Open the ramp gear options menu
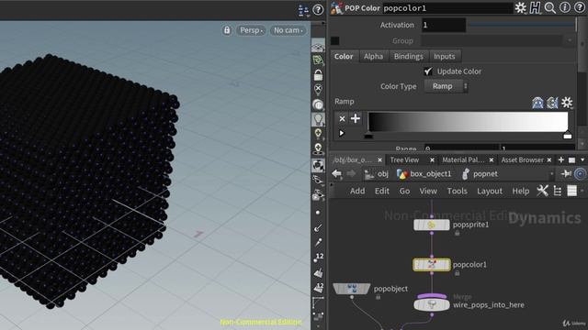Viewport: 588px width, 330px height. click(567, 102)
